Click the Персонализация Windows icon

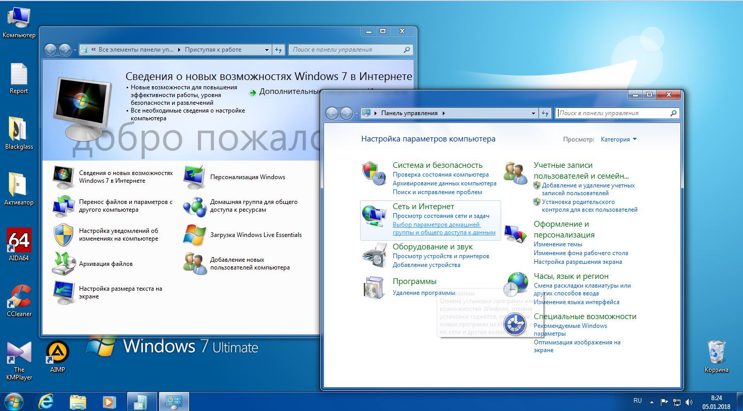tap(195, 177)
